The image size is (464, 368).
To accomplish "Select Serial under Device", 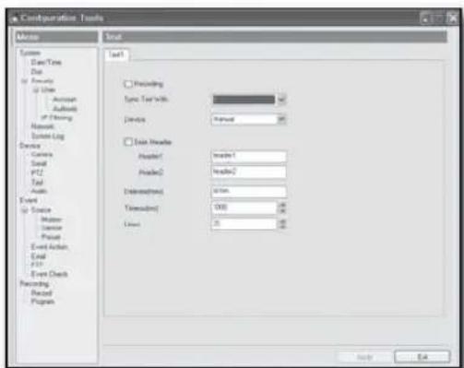I will coord(39,163).
